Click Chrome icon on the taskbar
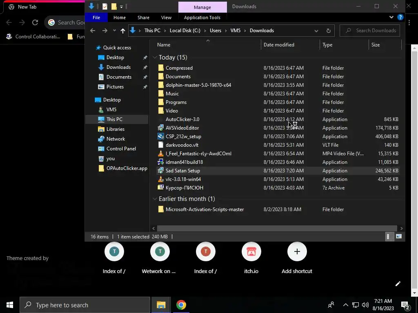The image size is (418, 313). [181, 305]
